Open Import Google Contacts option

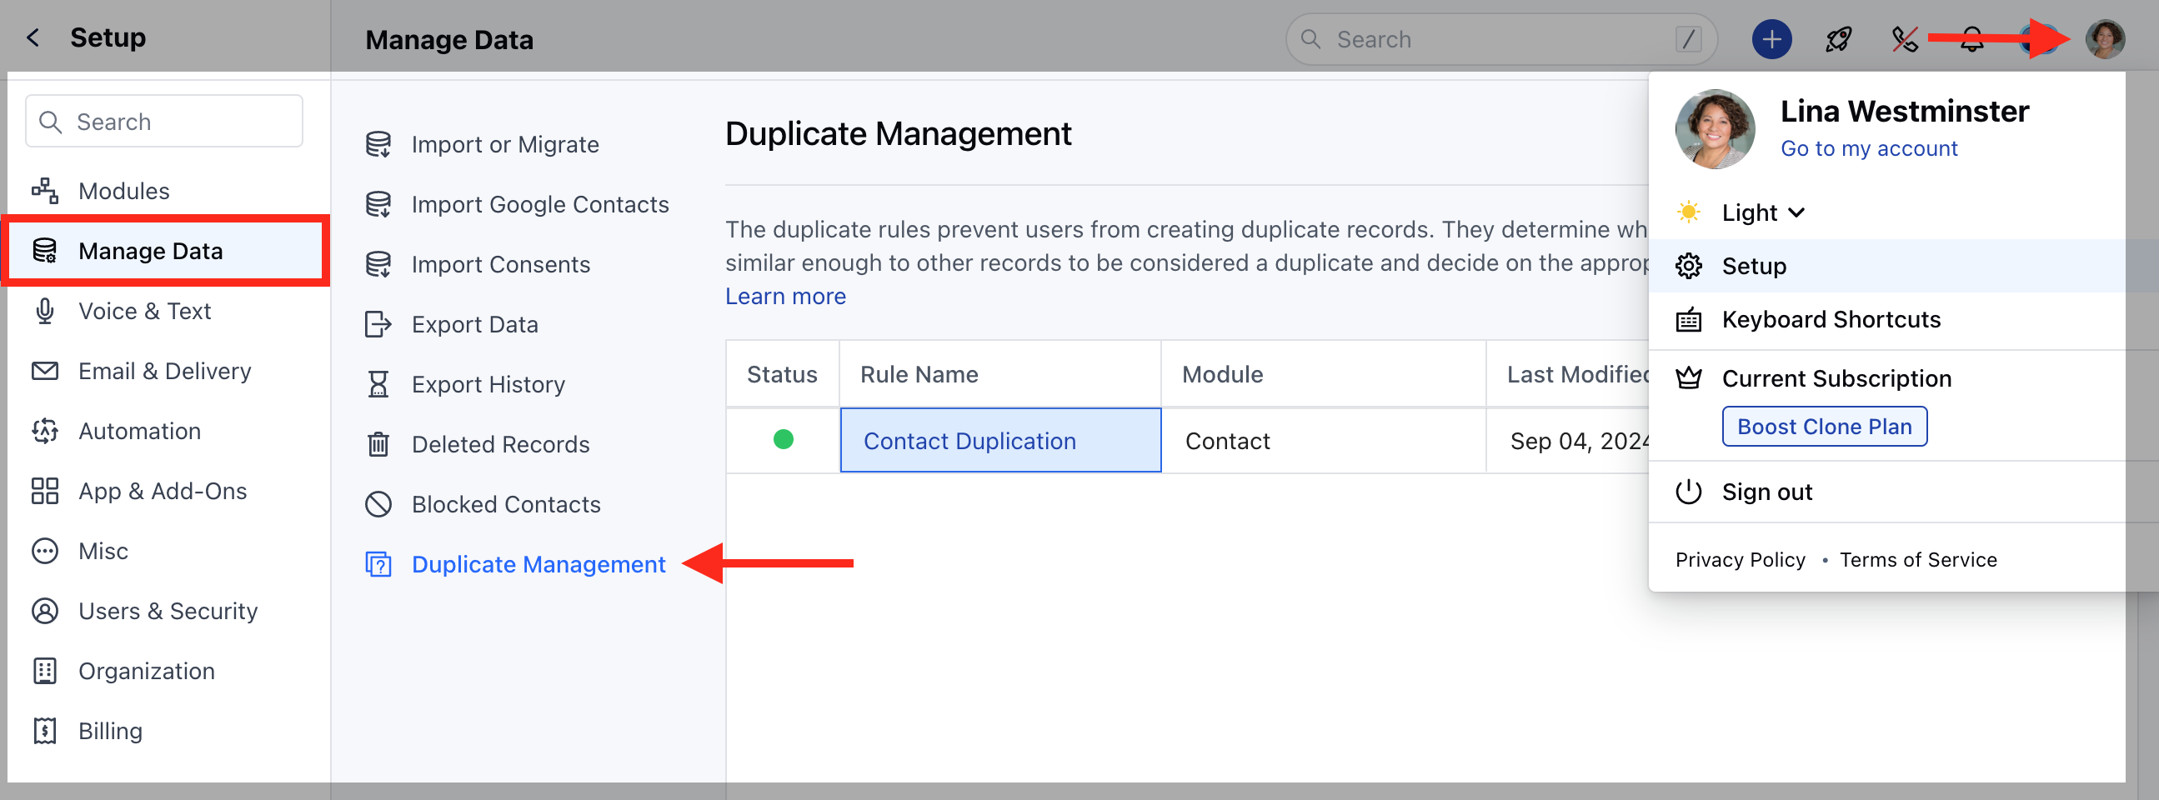click(540, 204)
